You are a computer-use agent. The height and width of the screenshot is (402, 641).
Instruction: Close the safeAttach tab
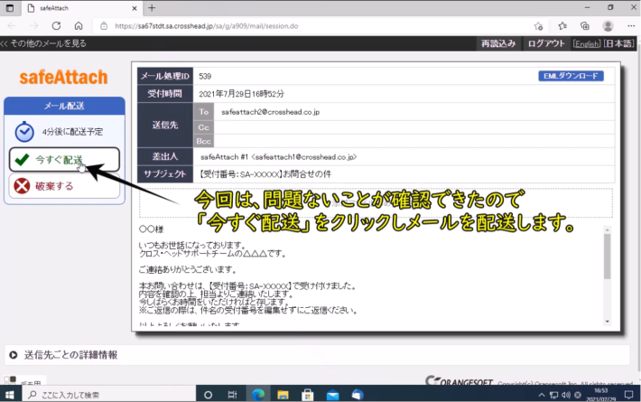[135, 8]
